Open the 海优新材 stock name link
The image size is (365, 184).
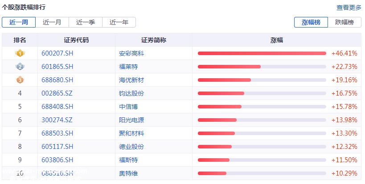point(131,80)
